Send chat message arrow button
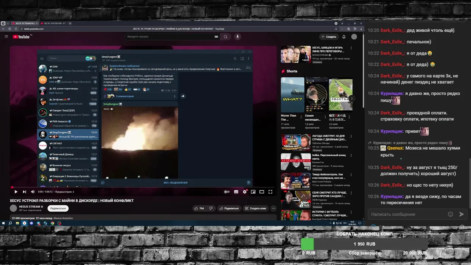The height and width of the screenshot is (265, 471). [x=461, y=214]
